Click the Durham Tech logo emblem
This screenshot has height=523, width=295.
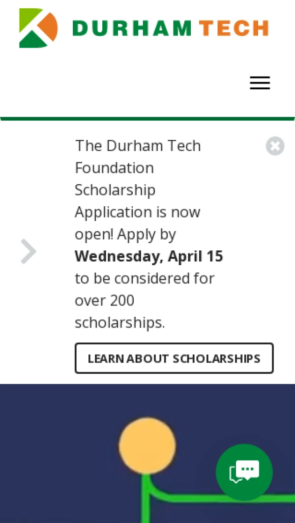(38, 28)
